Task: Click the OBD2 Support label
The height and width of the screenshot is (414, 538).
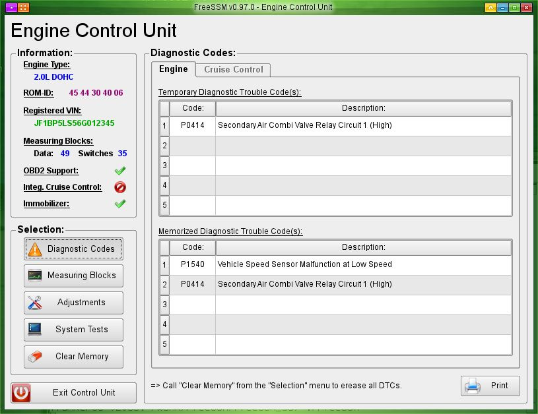Action: (x=51, y=171)
